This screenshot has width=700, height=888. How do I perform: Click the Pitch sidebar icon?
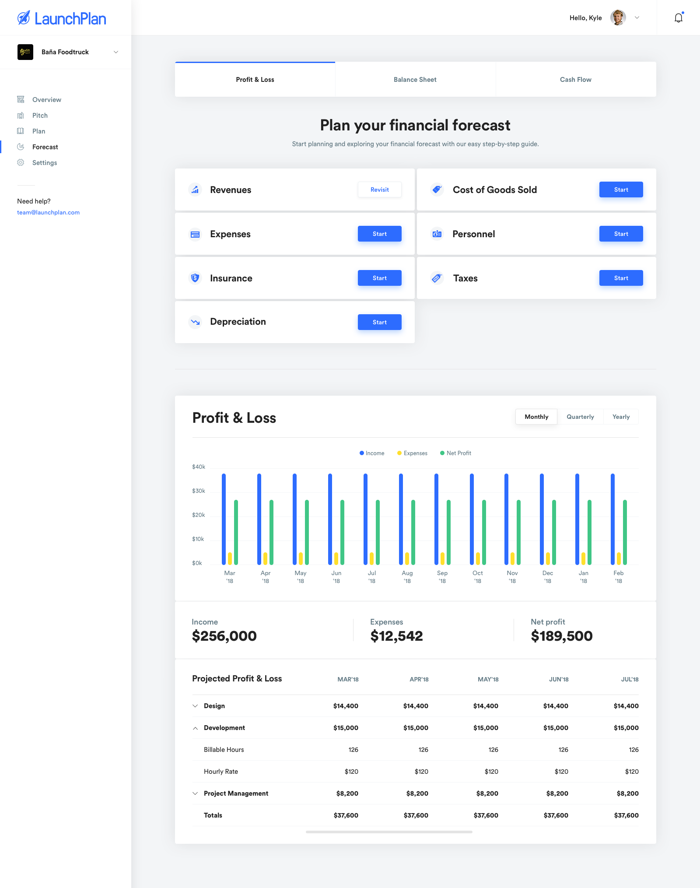pos(21,116)
